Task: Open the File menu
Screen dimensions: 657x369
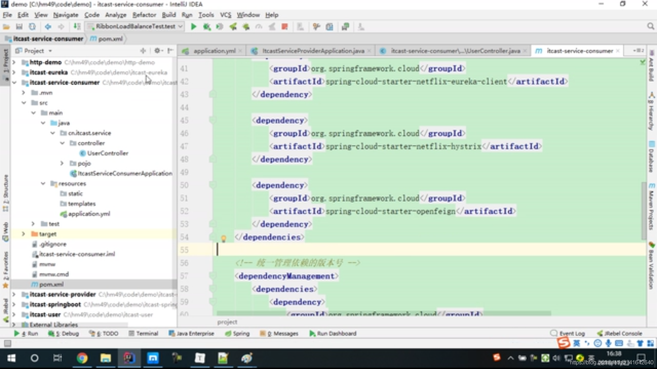Action: click(7, 15)
